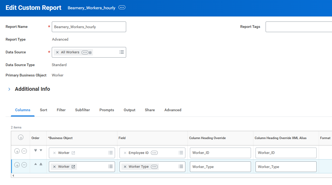This screenshot has height=185, width=332.
Task: Click add row icon in table header
Action: (x=21, y=137)
